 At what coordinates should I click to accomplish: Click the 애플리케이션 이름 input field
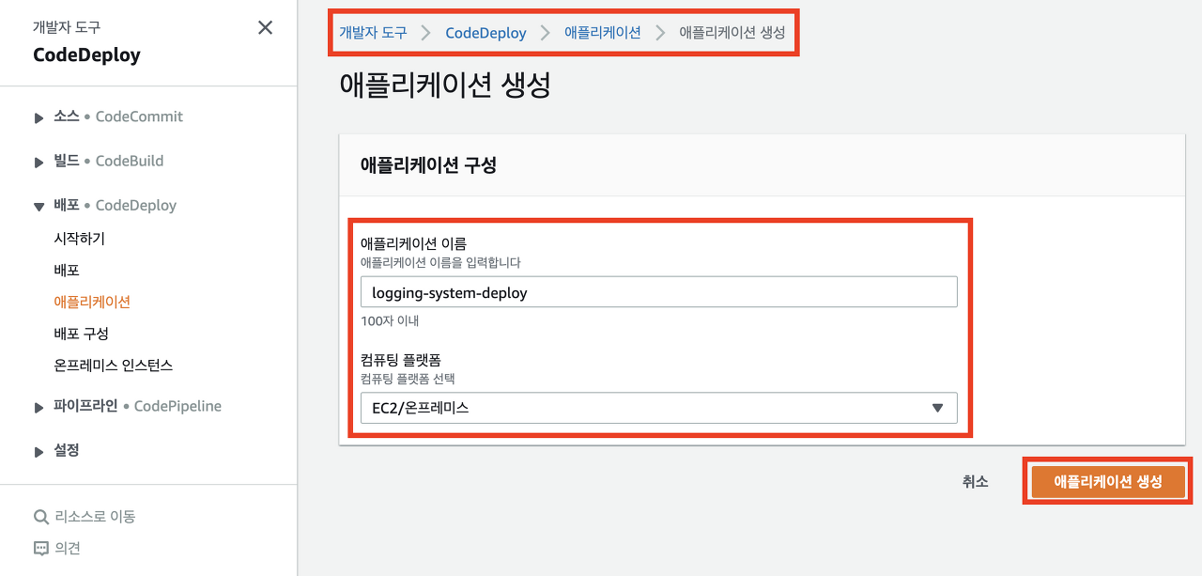(x=659, y=291)
